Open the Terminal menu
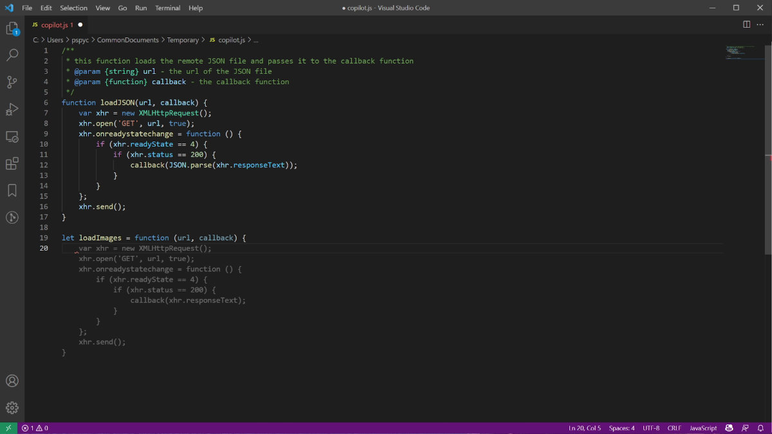Image resolution: width=772 pixels, height=434 pixels. coord(167,8)
